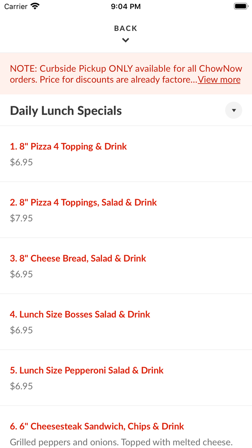Choose the 8" Cheese Bread, Salad & Drink

pyautogui.click(x=78, y=258)
